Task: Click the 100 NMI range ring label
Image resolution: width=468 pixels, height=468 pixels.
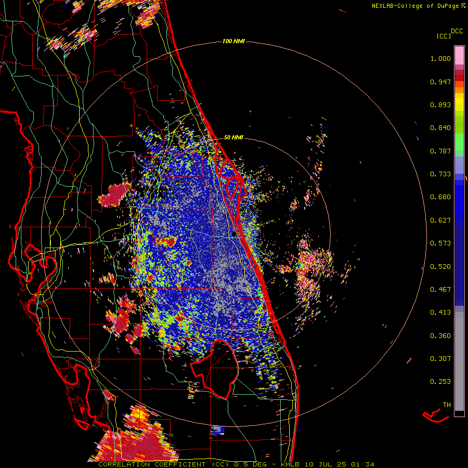Action: pos(233,41)
